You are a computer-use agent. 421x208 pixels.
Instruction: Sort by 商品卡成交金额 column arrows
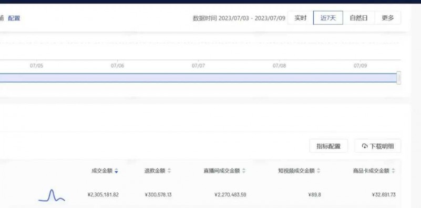tap(393, 171)
